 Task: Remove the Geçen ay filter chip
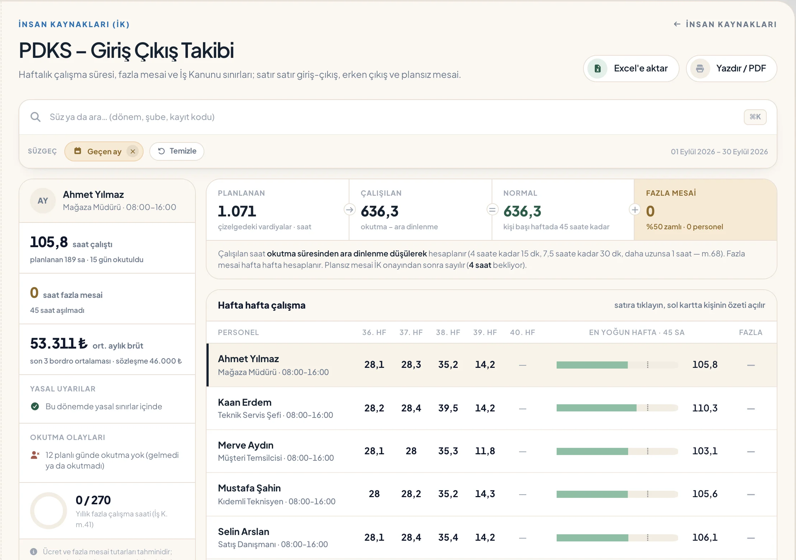tap(133, 151)
